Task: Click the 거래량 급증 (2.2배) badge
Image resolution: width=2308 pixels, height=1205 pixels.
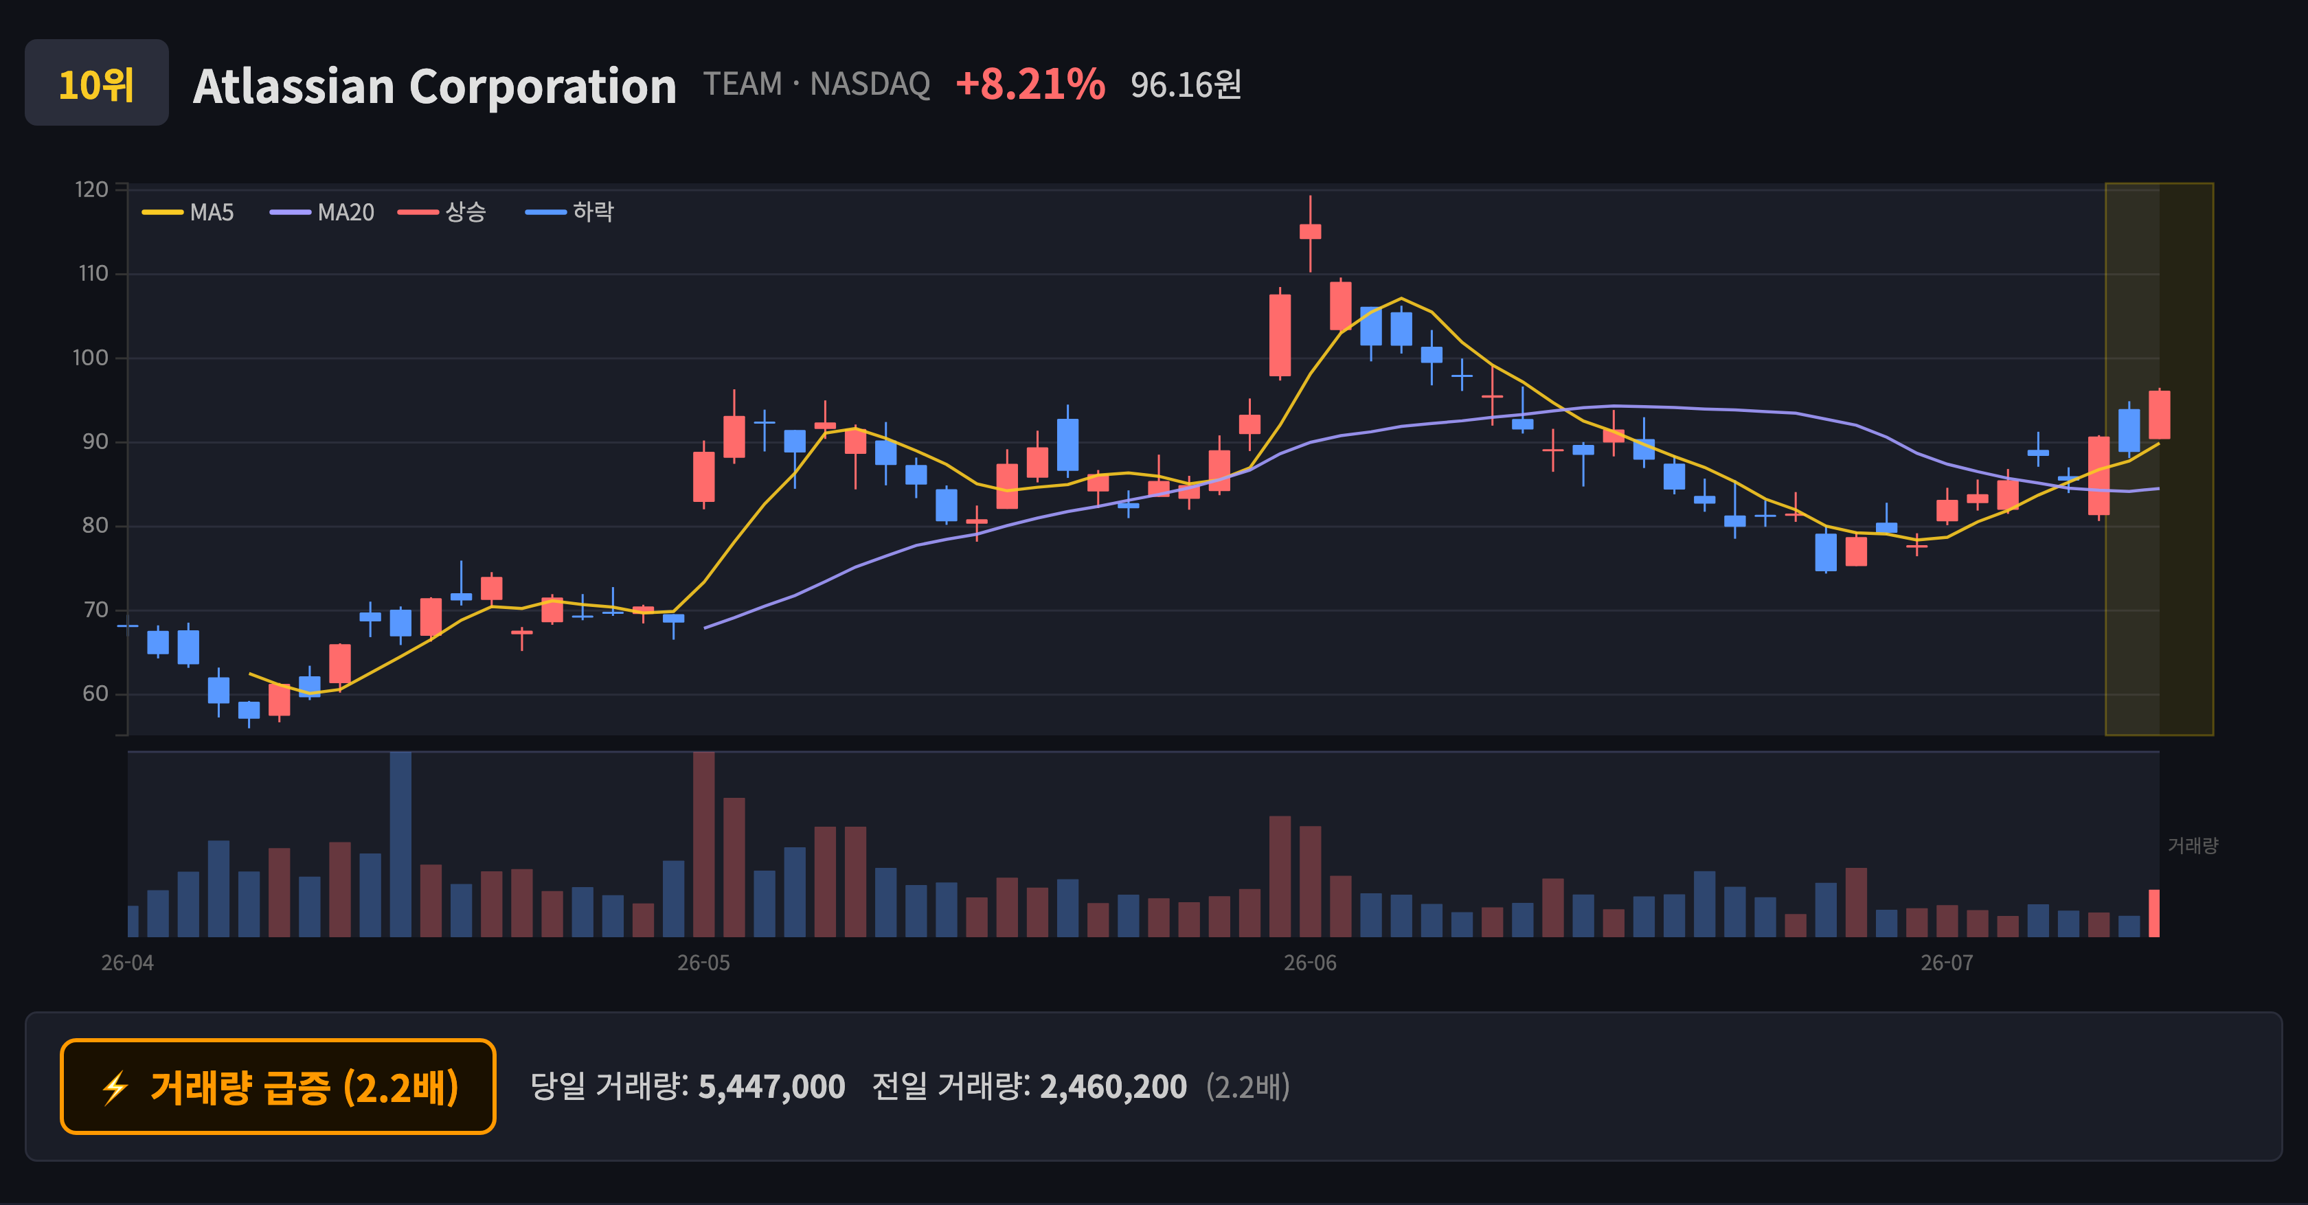Action: [x=278, y=1087]
